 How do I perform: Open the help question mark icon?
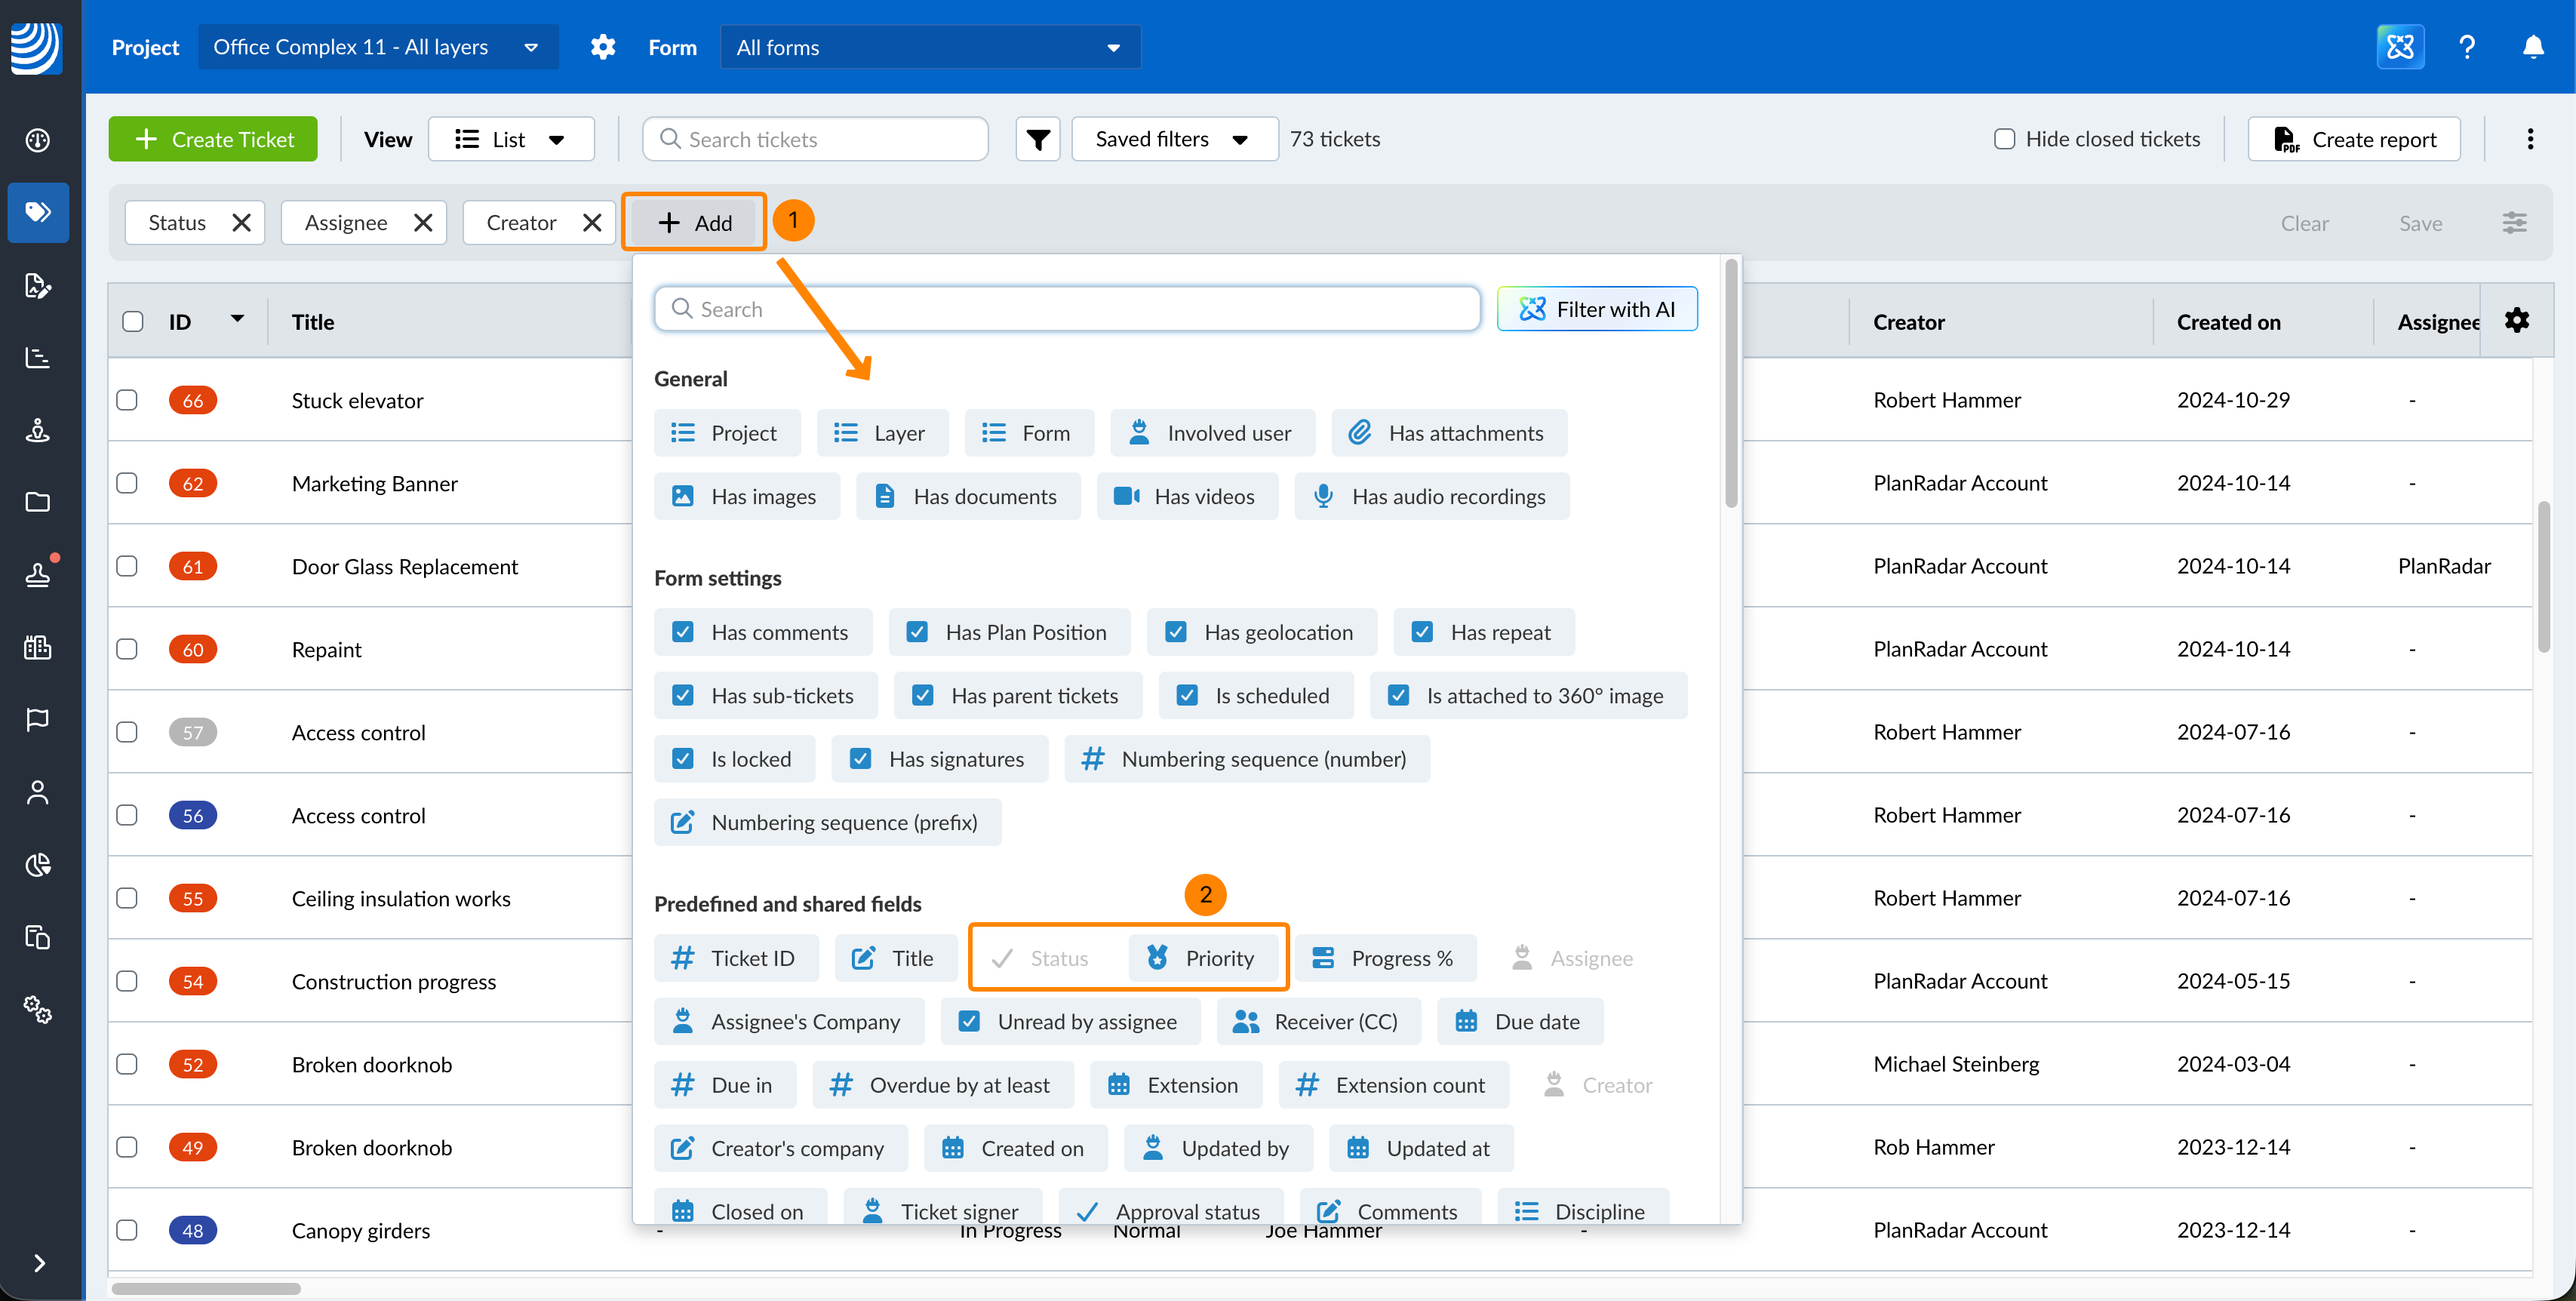[2467, 47]
